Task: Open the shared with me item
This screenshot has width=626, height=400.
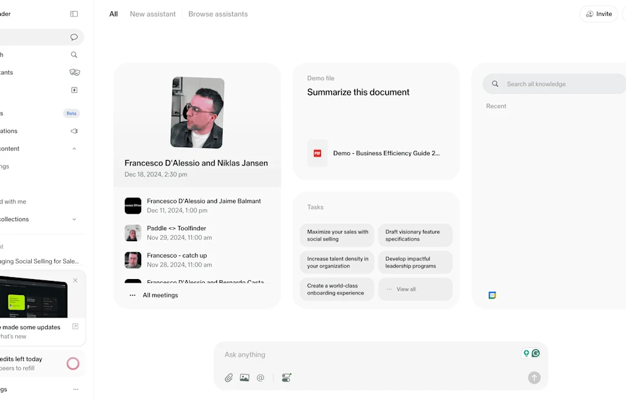Action: tap(13, 202)
